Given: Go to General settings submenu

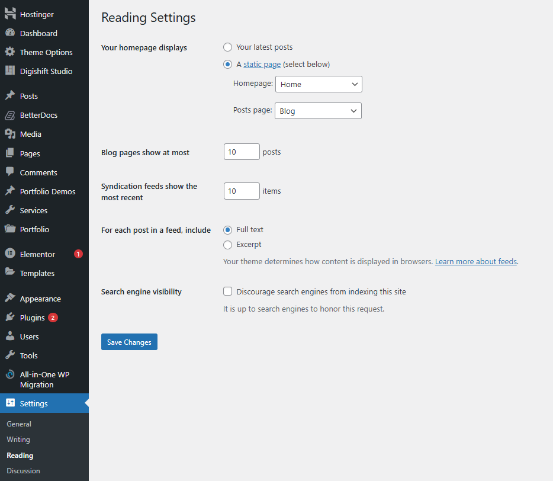Looking at the screenshot, I should [19, 424].
